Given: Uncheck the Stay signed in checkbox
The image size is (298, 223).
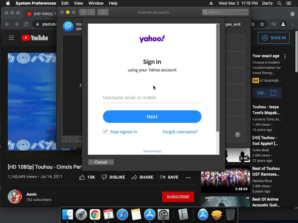Looking at the screenshot, I should point(105,132).
